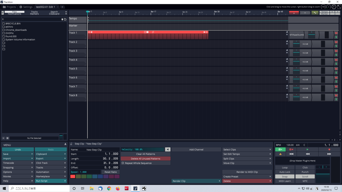This screenshot has width=342, height=192.
Task: Click the Reset Ratio button
Action: coord(111,172)
